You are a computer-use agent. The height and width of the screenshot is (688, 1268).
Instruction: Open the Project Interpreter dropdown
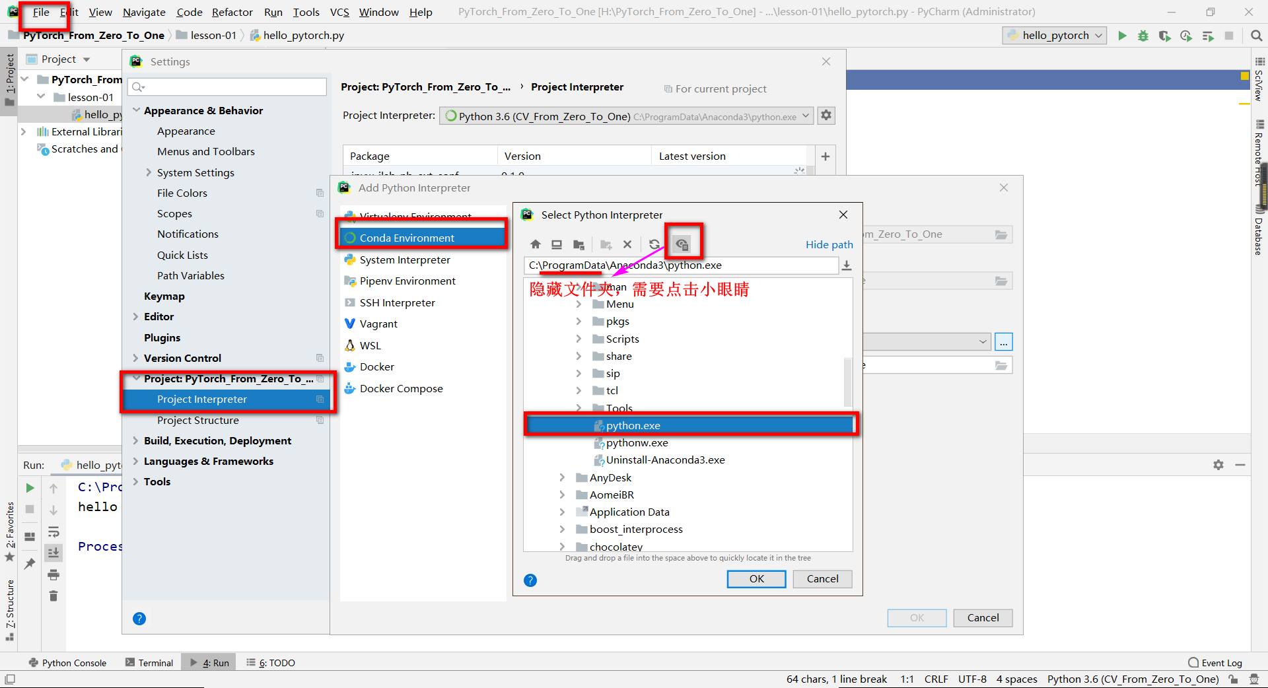(627, 116)
